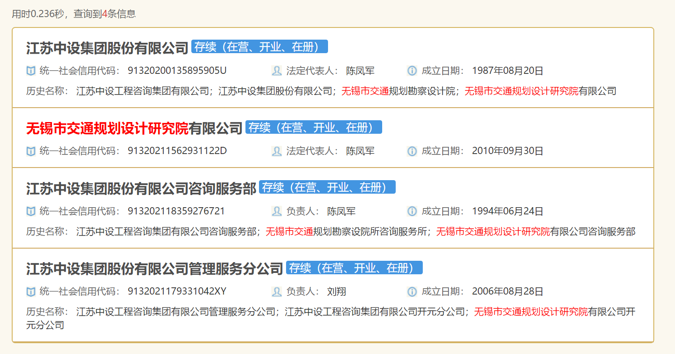Click the credit code icon for 91320211562931122D
The height and width of the screenshot is (354, 675).
(x=31, y=151)
